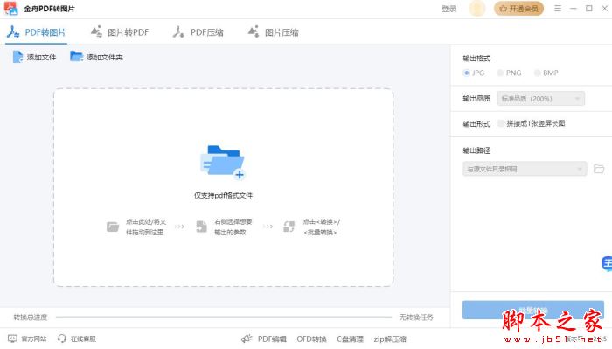
Task: Open 在线客服 online support
Action: (83, 339)
